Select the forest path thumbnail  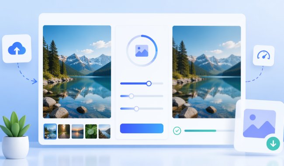tap(64, 131)
